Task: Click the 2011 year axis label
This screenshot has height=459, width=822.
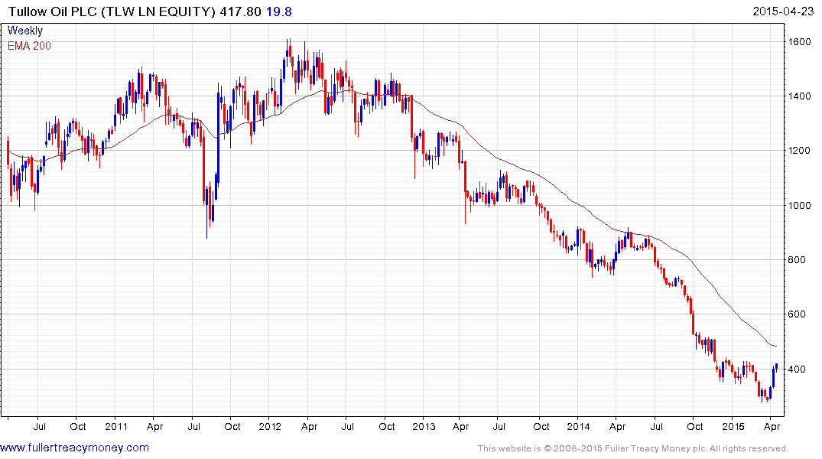Action: [116, 426]
